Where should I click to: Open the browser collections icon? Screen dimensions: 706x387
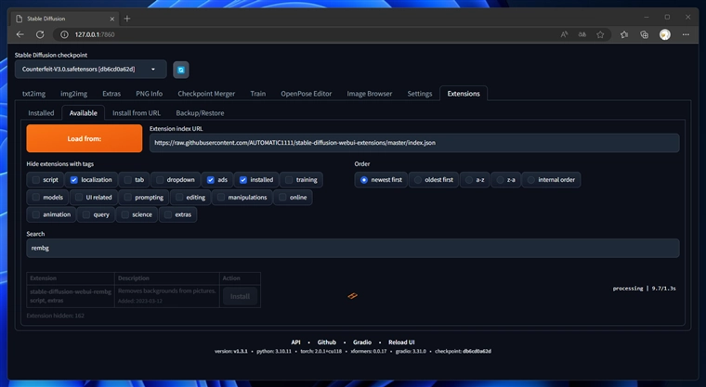click(x=645, y=34)
